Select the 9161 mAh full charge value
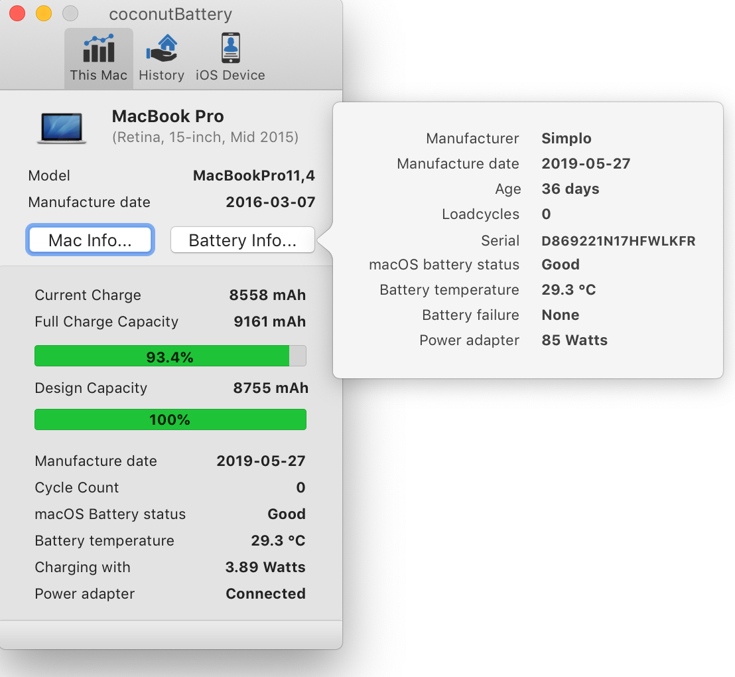Viewport: 735px width, 677px height. [x=270, y=322]
